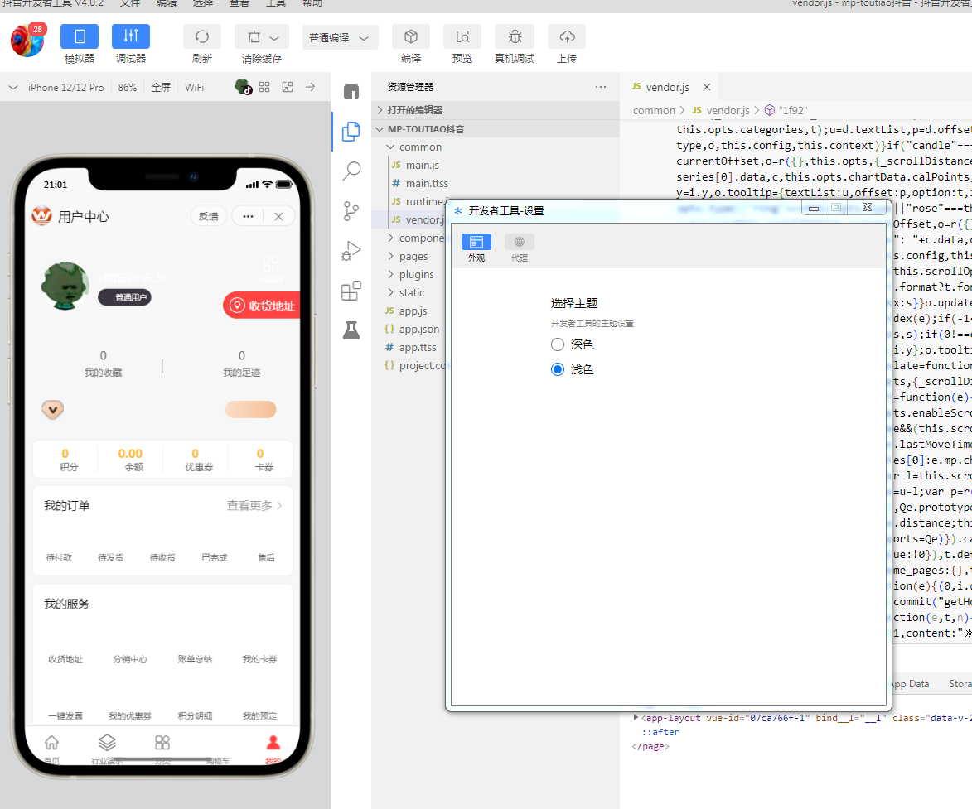Open the Run and Debug icon

pos(351,251)
